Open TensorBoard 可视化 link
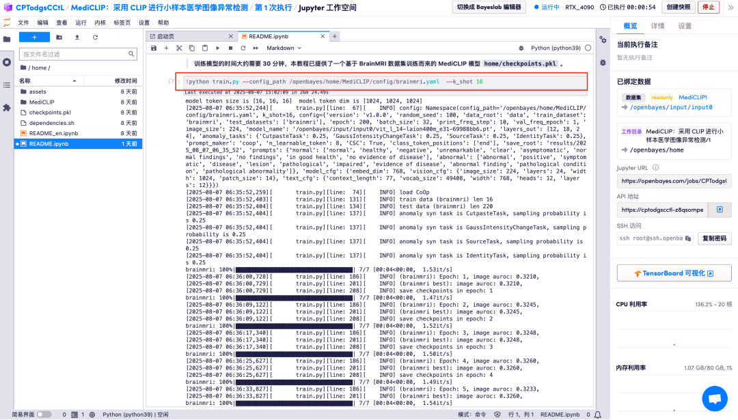Image resolution: width=738 pixels, height=420 pixels. [x=674, y=273]
